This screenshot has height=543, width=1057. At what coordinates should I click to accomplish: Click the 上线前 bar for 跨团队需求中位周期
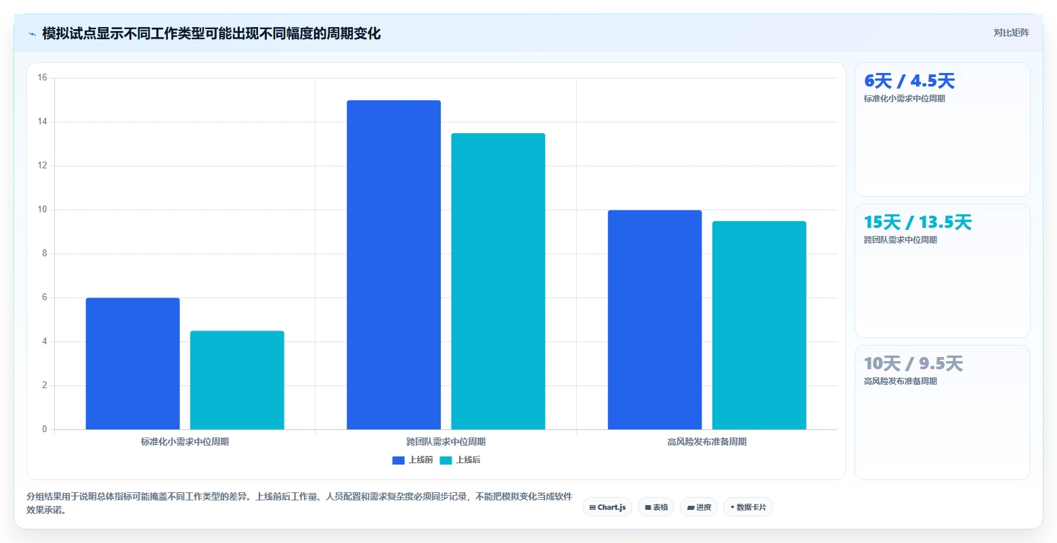[x=394, y=265]
